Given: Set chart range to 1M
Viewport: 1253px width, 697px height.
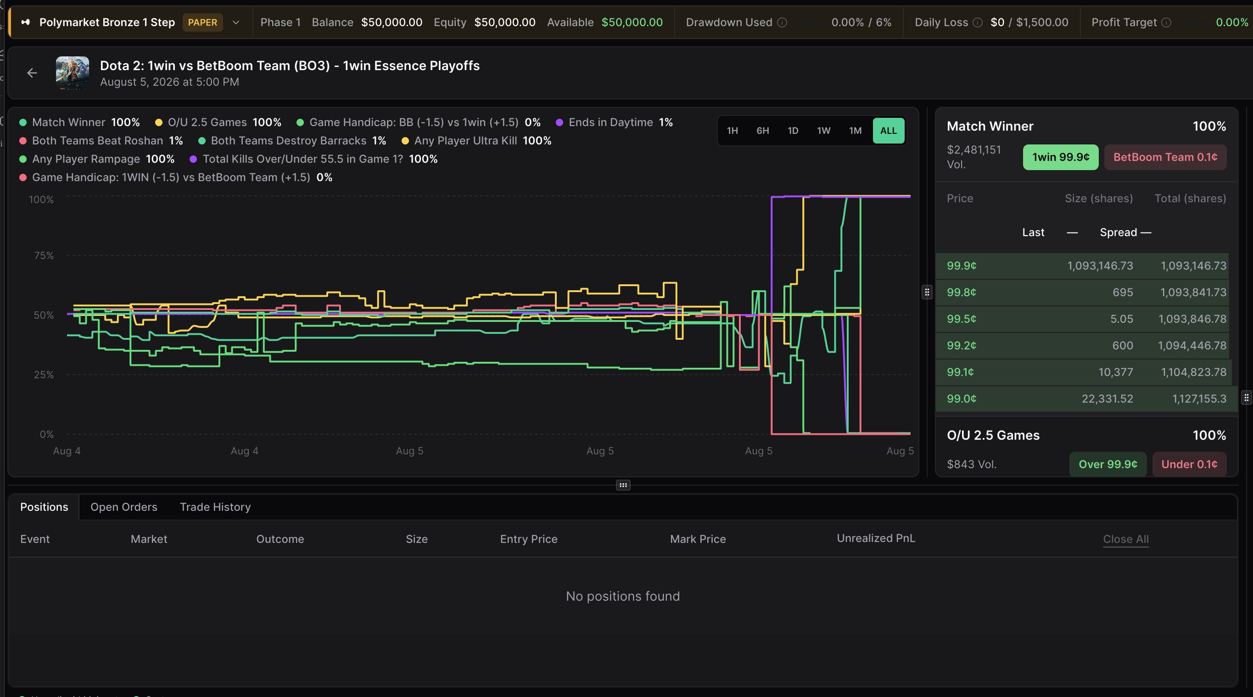Looking at the screenshot, I should tap(855, 131).
